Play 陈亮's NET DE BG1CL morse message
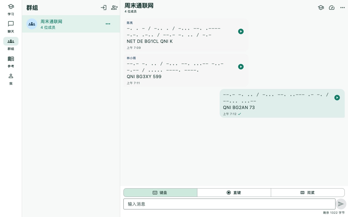The image size is (348, 217). tap(241, 31)
